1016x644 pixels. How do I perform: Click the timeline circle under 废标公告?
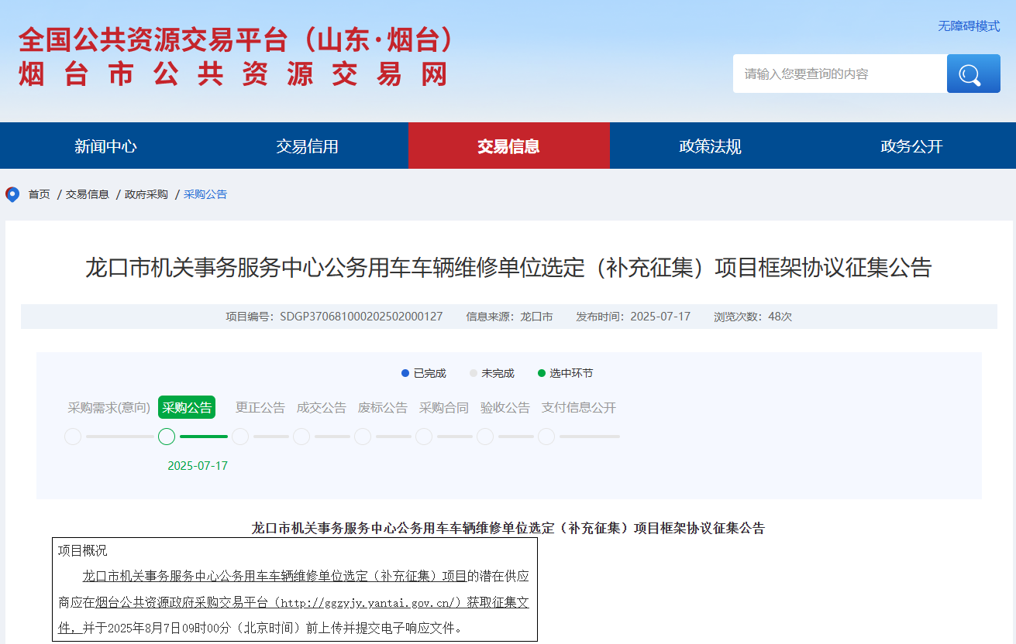(363, 437)
